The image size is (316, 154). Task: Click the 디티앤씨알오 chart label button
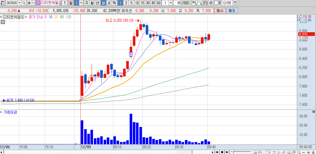coord(14,17)
